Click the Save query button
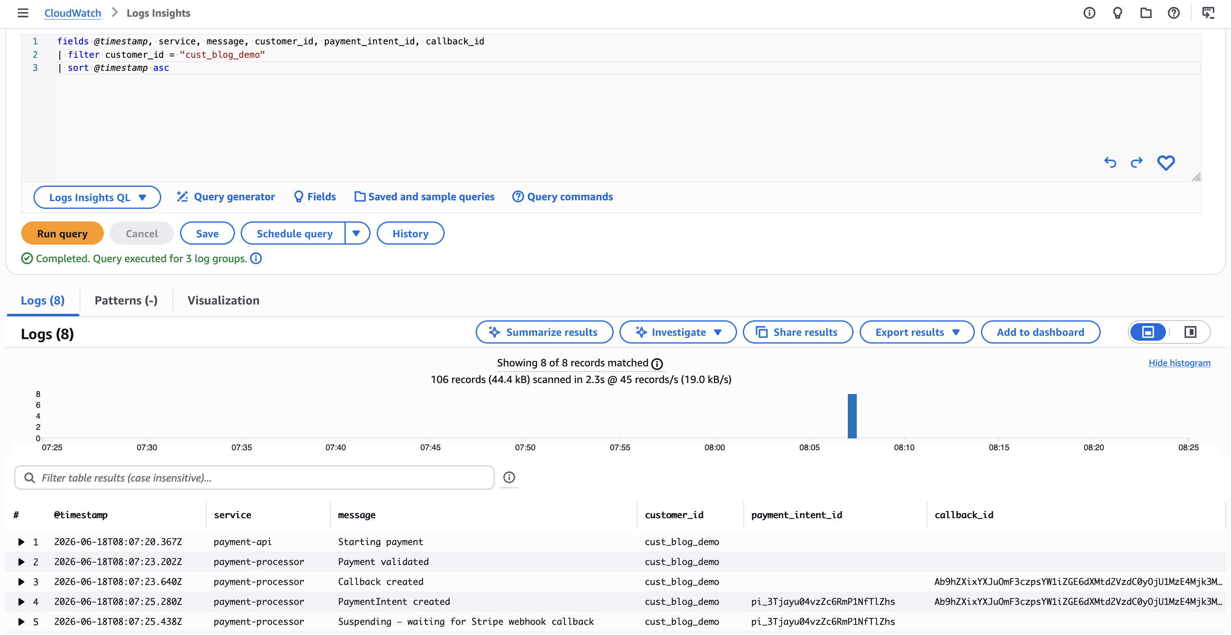The width and height of the screenshot is (1231, 635). point(207,233)
